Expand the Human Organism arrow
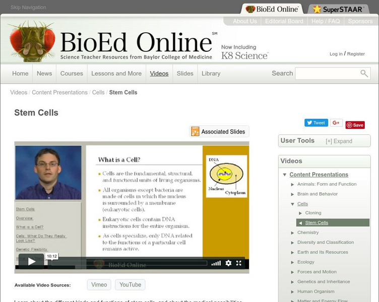 (x=292, y=292)
